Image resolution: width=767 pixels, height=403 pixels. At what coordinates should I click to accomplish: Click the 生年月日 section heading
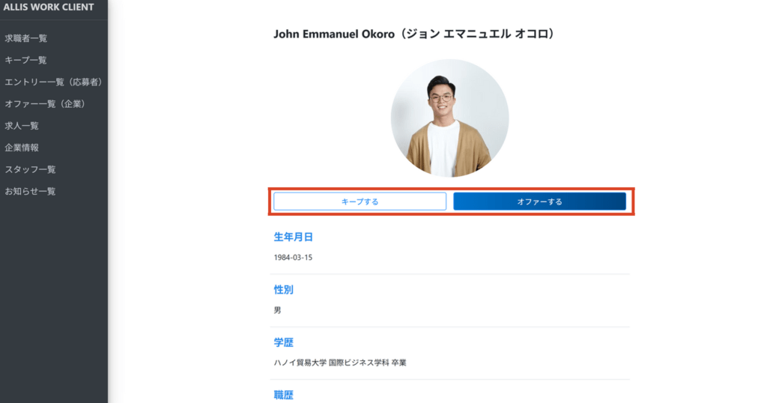pyautogui.click(x=293, y=237)
